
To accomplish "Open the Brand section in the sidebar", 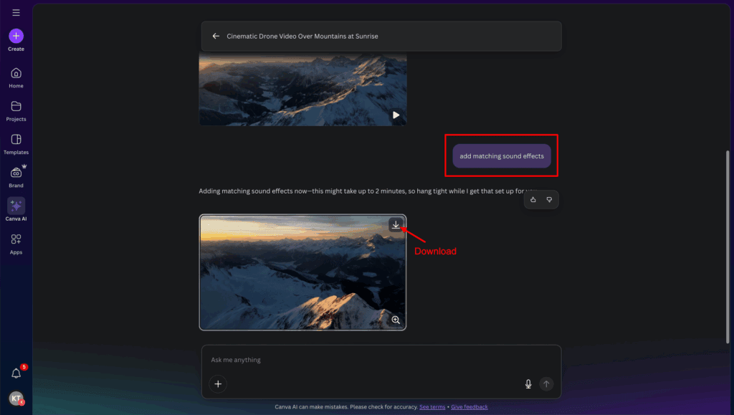I will click(16, 174).
